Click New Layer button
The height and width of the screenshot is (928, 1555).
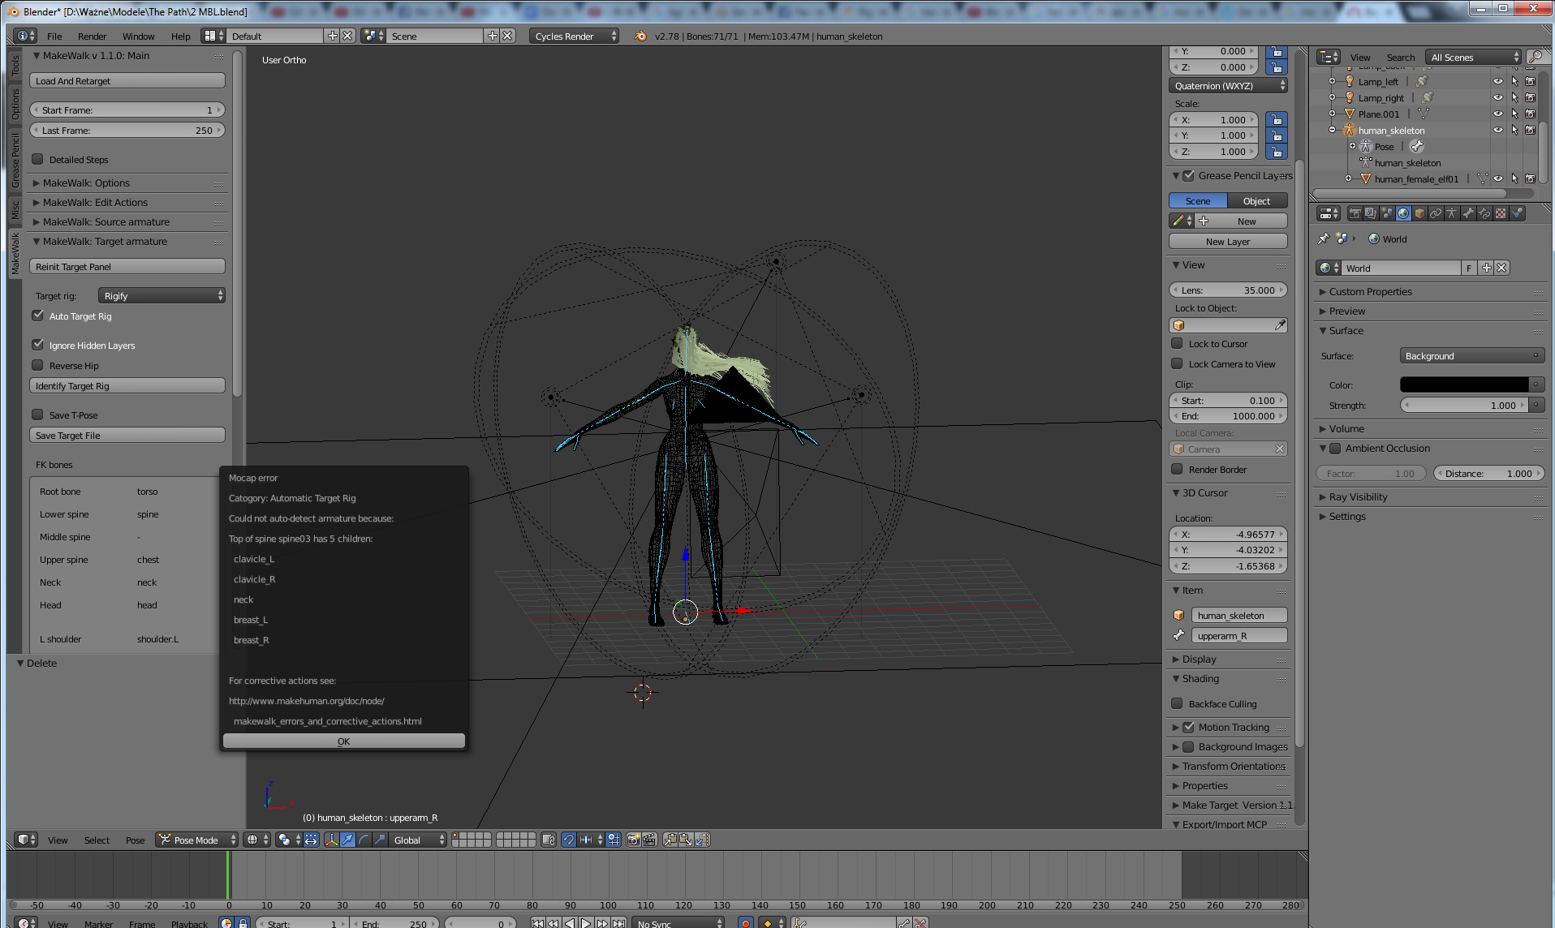tap(1228, 241)
